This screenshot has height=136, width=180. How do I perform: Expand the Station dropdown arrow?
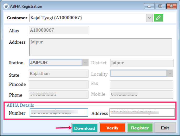85,63
